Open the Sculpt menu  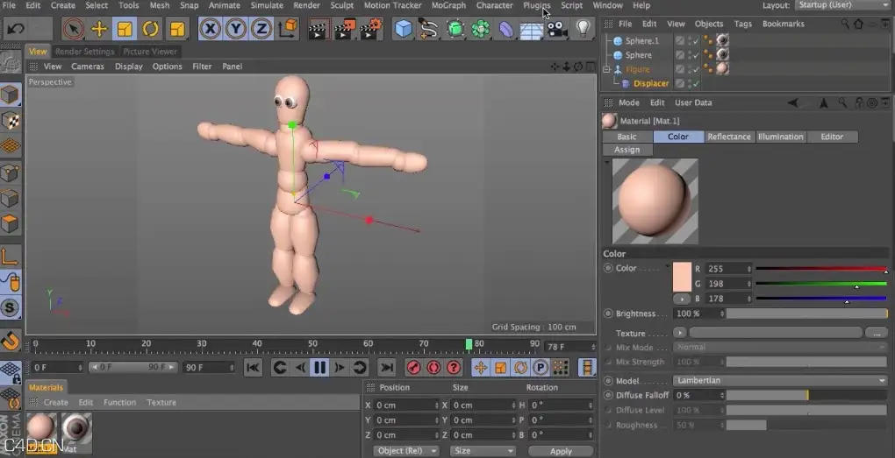[342, 5]
